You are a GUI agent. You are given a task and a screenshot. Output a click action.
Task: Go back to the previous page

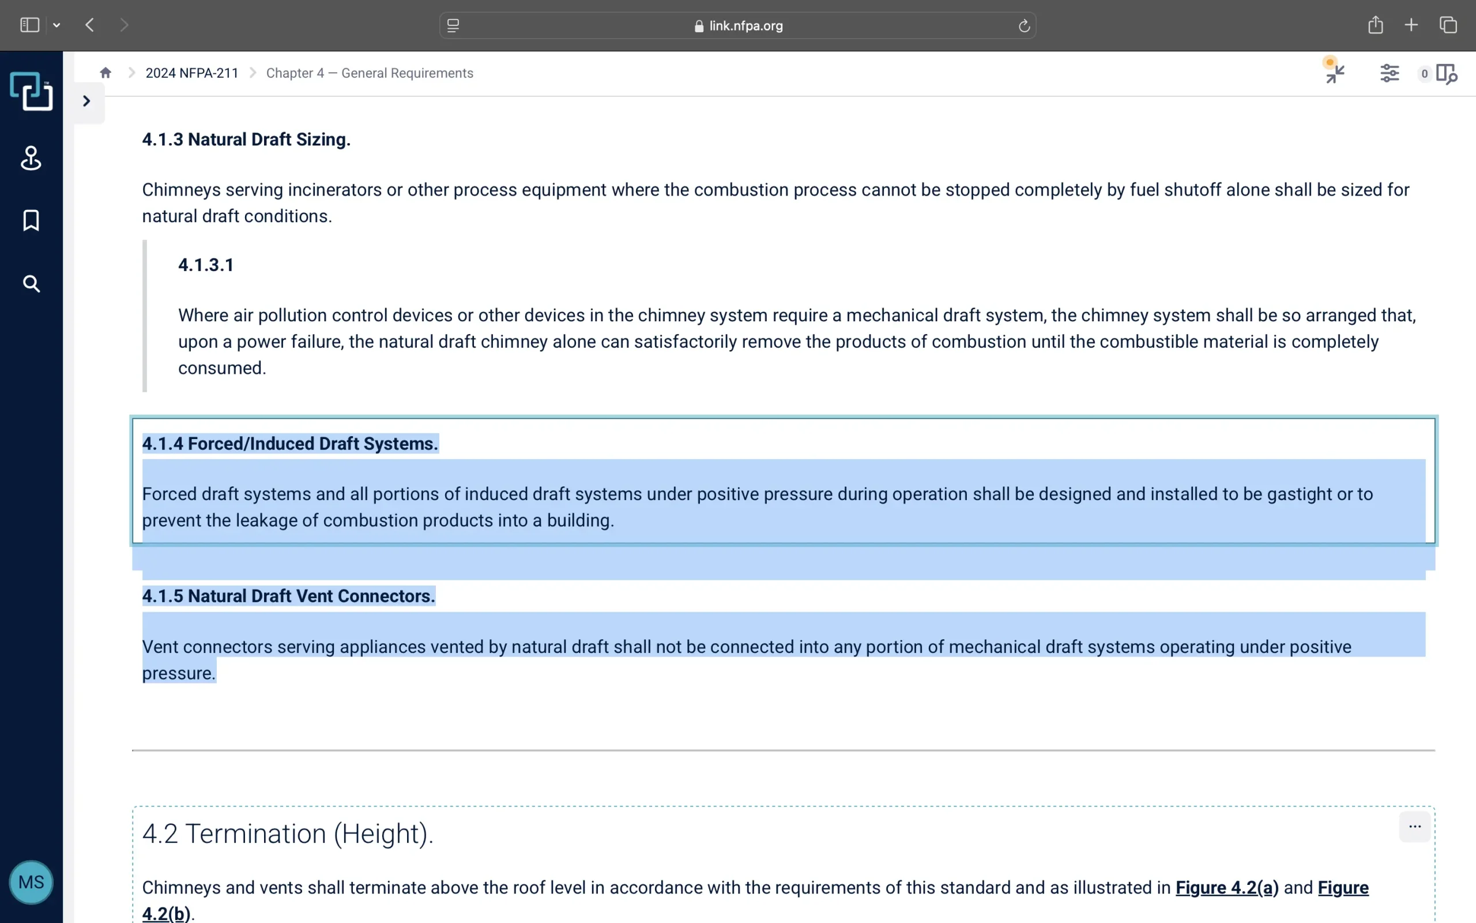90,25
